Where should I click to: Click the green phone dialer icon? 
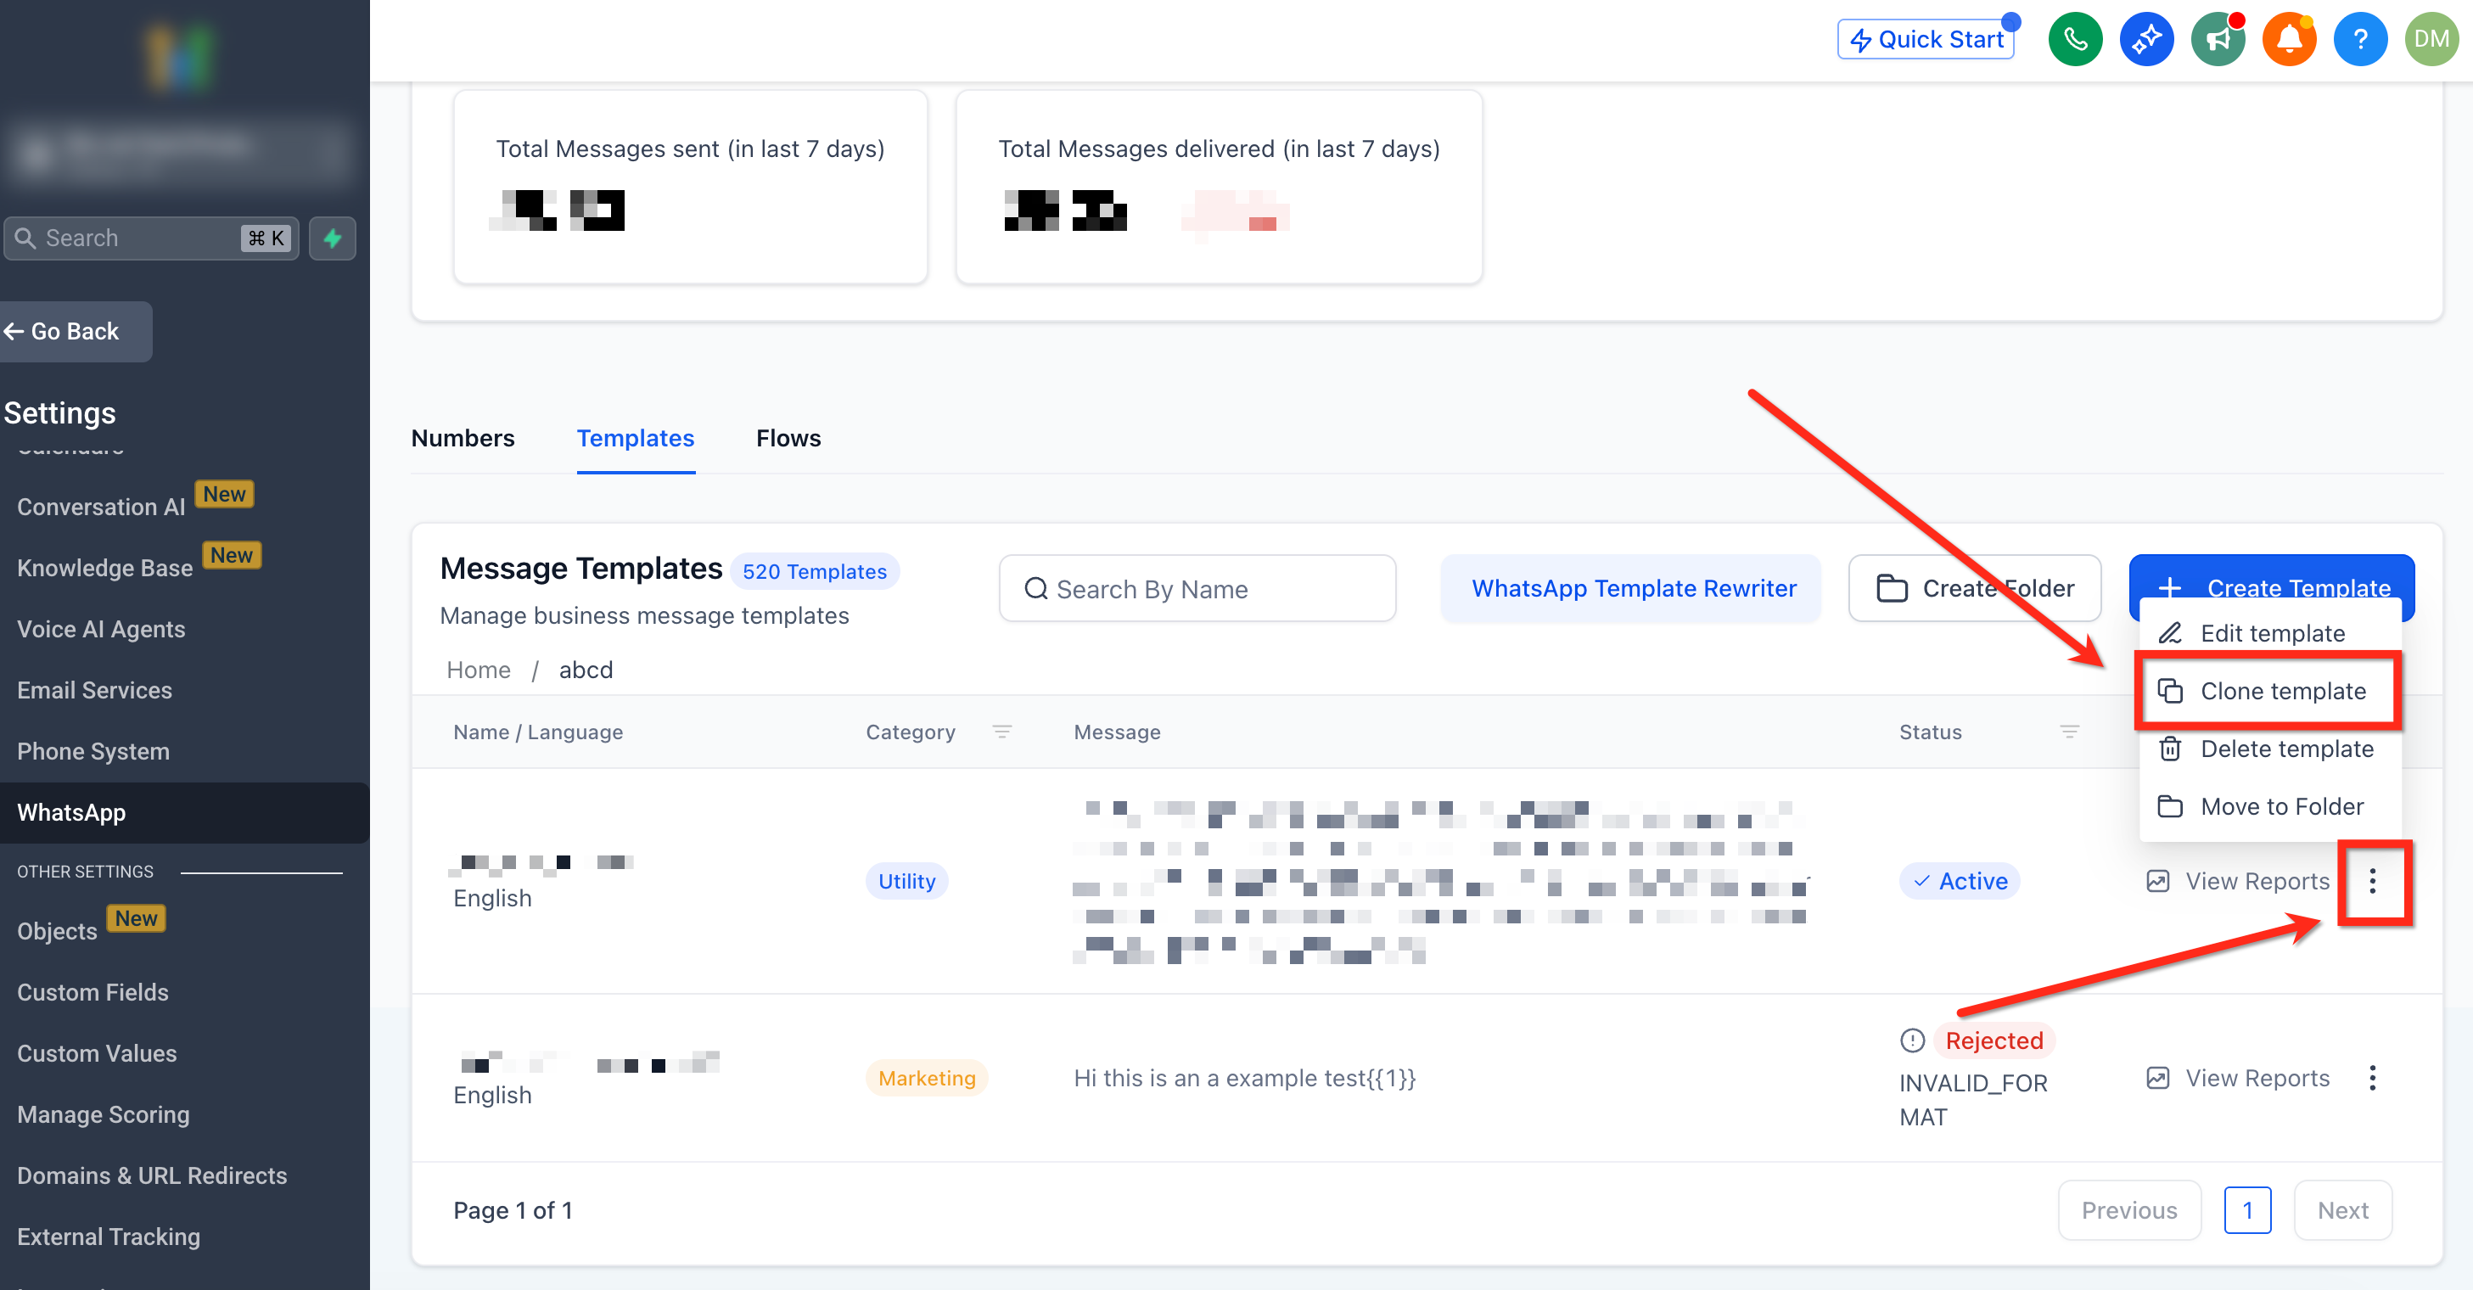[x=2075, y=39]
